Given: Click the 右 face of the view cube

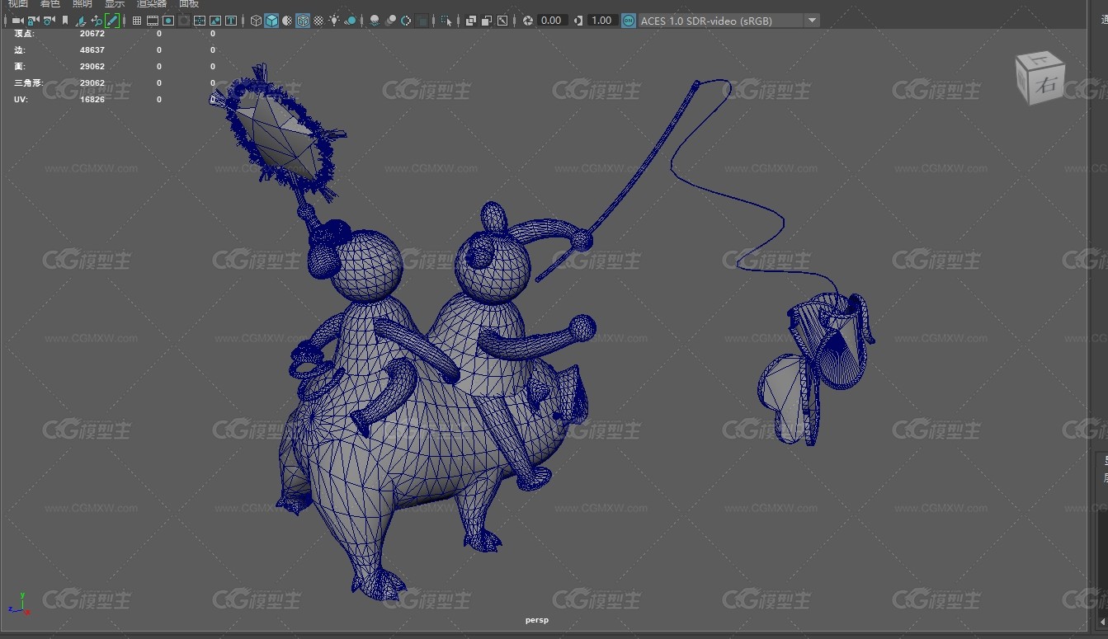Looking at the screenshot, I should 1045,85.
